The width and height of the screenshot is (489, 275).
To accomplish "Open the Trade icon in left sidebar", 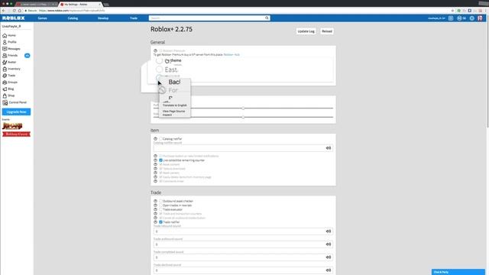I will [5, 76].
